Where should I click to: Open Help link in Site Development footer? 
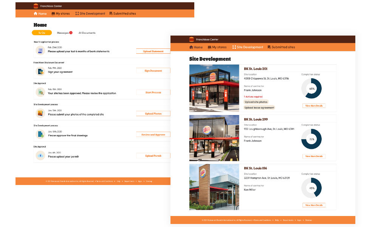click(x=277, y=220)
